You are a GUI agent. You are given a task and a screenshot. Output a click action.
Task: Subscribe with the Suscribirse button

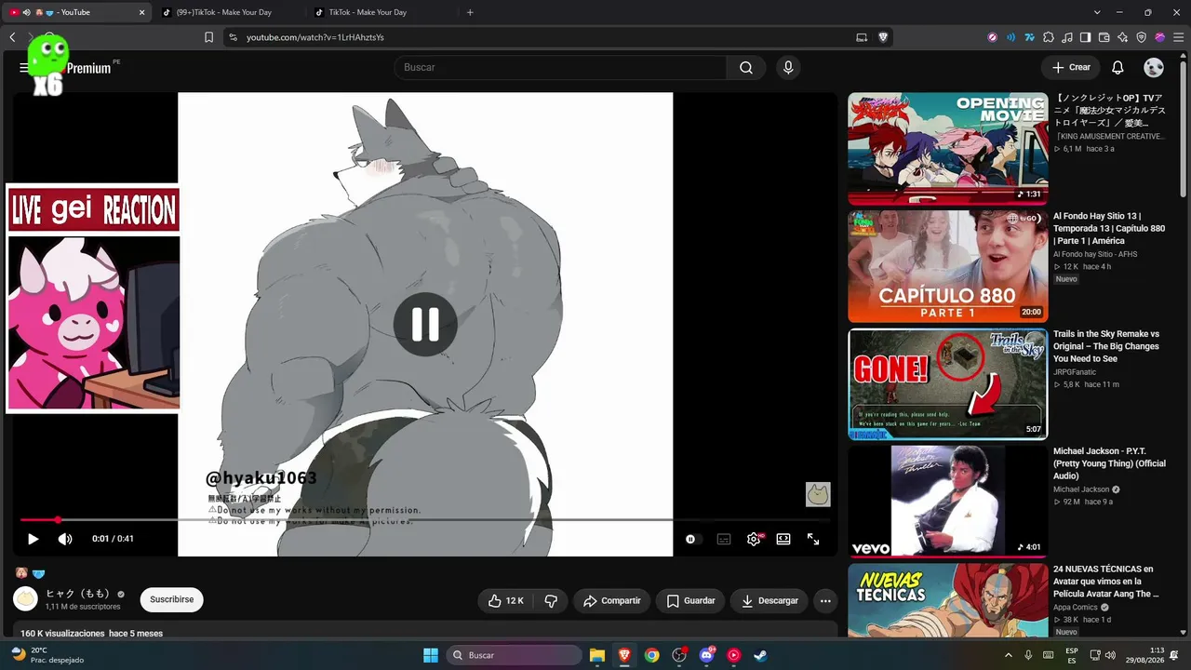point(172,599)
